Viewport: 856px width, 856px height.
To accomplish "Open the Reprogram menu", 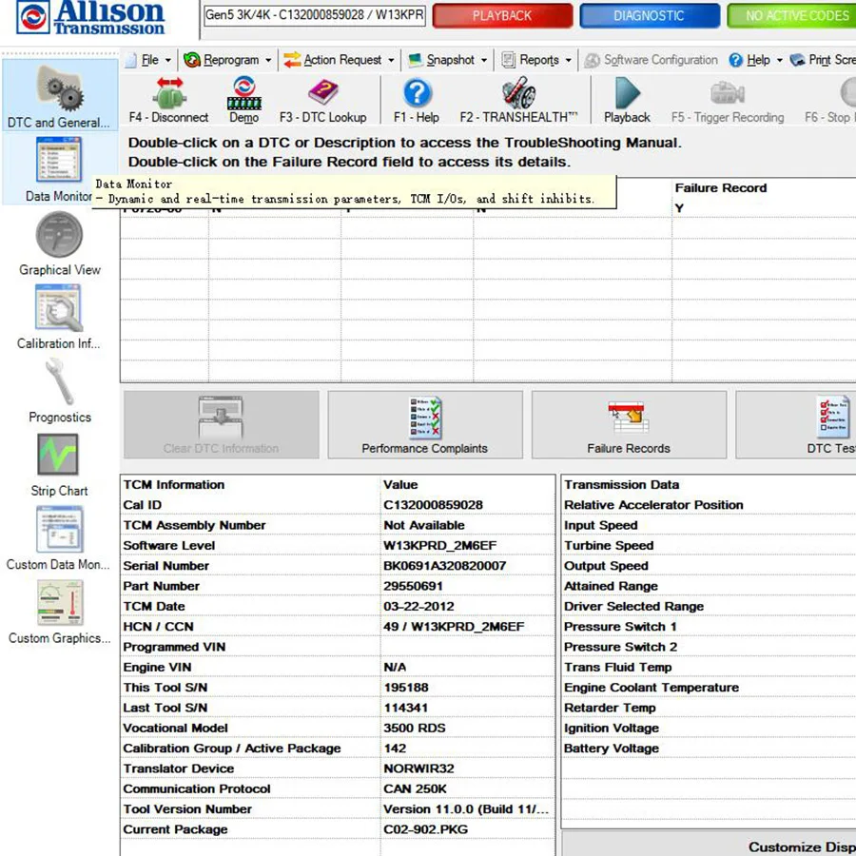I will (x=227, y=60).
